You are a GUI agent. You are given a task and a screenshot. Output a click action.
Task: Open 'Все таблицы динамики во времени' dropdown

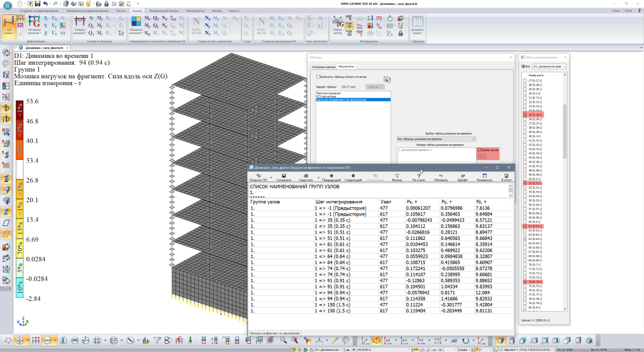[x=436, y=139]
